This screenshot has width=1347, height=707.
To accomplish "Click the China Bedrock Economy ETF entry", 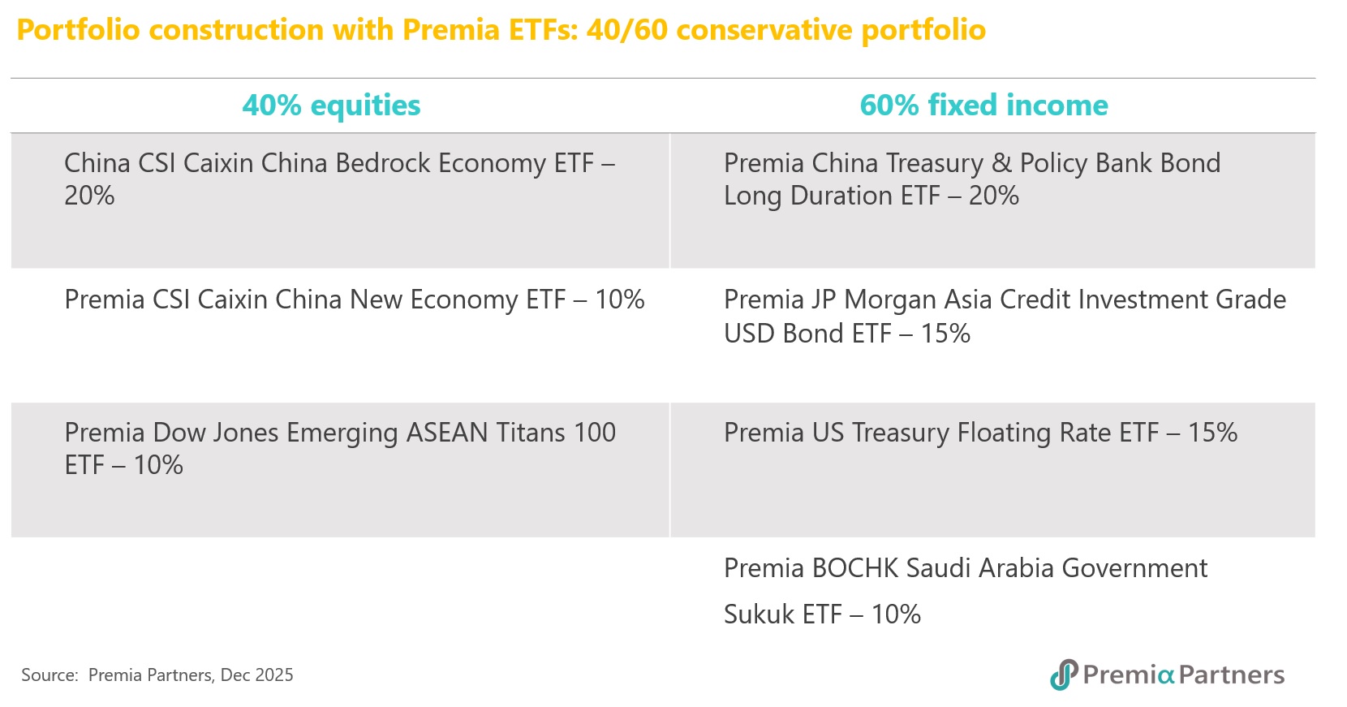I will point(339,163).
